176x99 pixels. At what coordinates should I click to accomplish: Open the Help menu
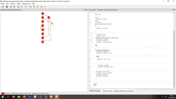pos(33,4)
